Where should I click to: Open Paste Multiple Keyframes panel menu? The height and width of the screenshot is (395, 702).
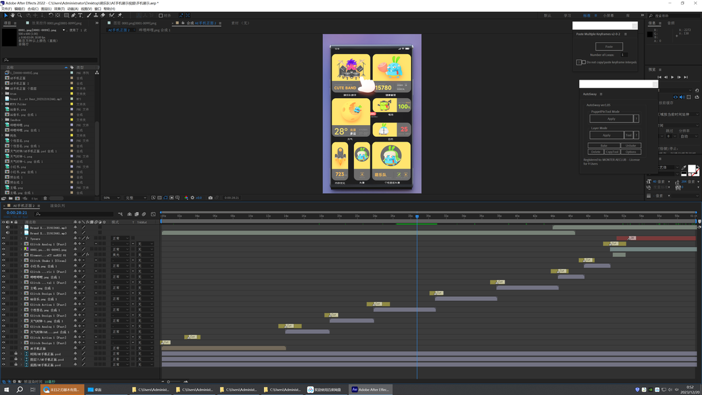(626, 34)
